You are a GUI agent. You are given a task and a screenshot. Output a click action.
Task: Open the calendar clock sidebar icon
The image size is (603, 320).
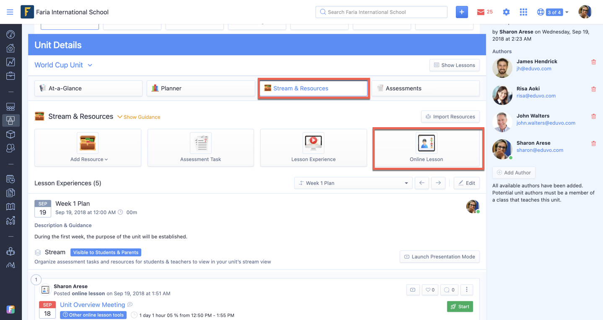10,179
